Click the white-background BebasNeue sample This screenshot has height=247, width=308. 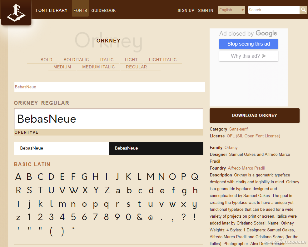click(x=61, y=148)
